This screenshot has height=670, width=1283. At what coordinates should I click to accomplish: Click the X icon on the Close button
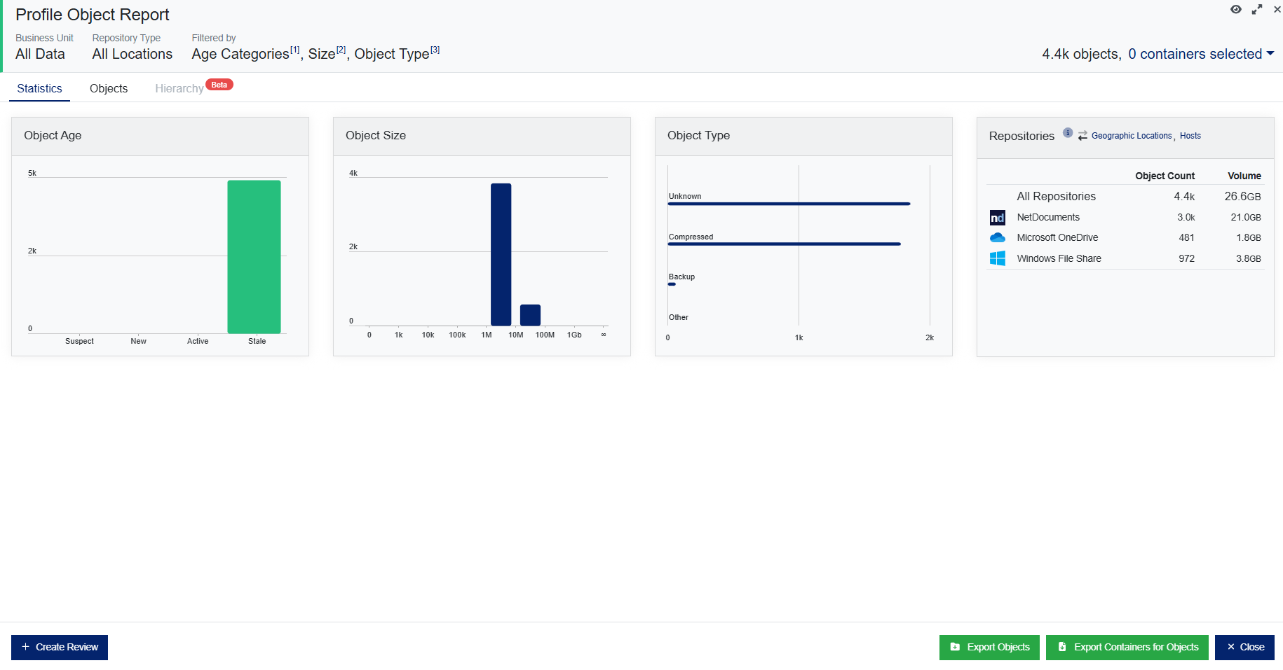(x=1232, y=647)
